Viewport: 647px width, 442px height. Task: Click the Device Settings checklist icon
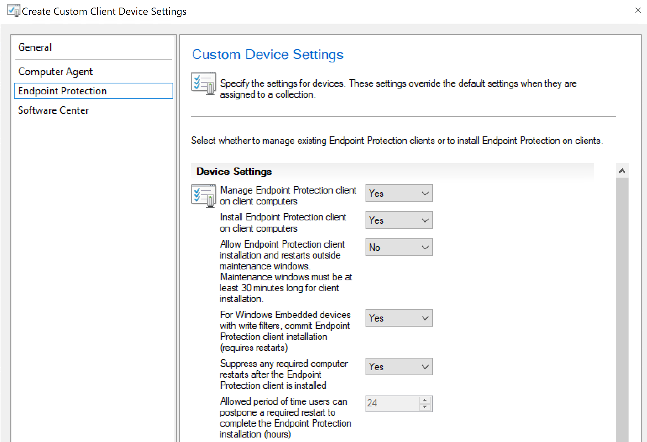(203, 196)
